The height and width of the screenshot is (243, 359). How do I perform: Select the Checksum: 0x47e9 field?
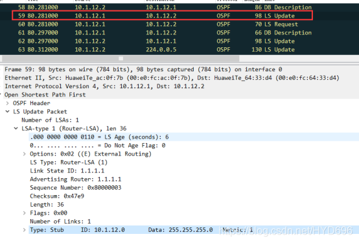click(57, 196)
